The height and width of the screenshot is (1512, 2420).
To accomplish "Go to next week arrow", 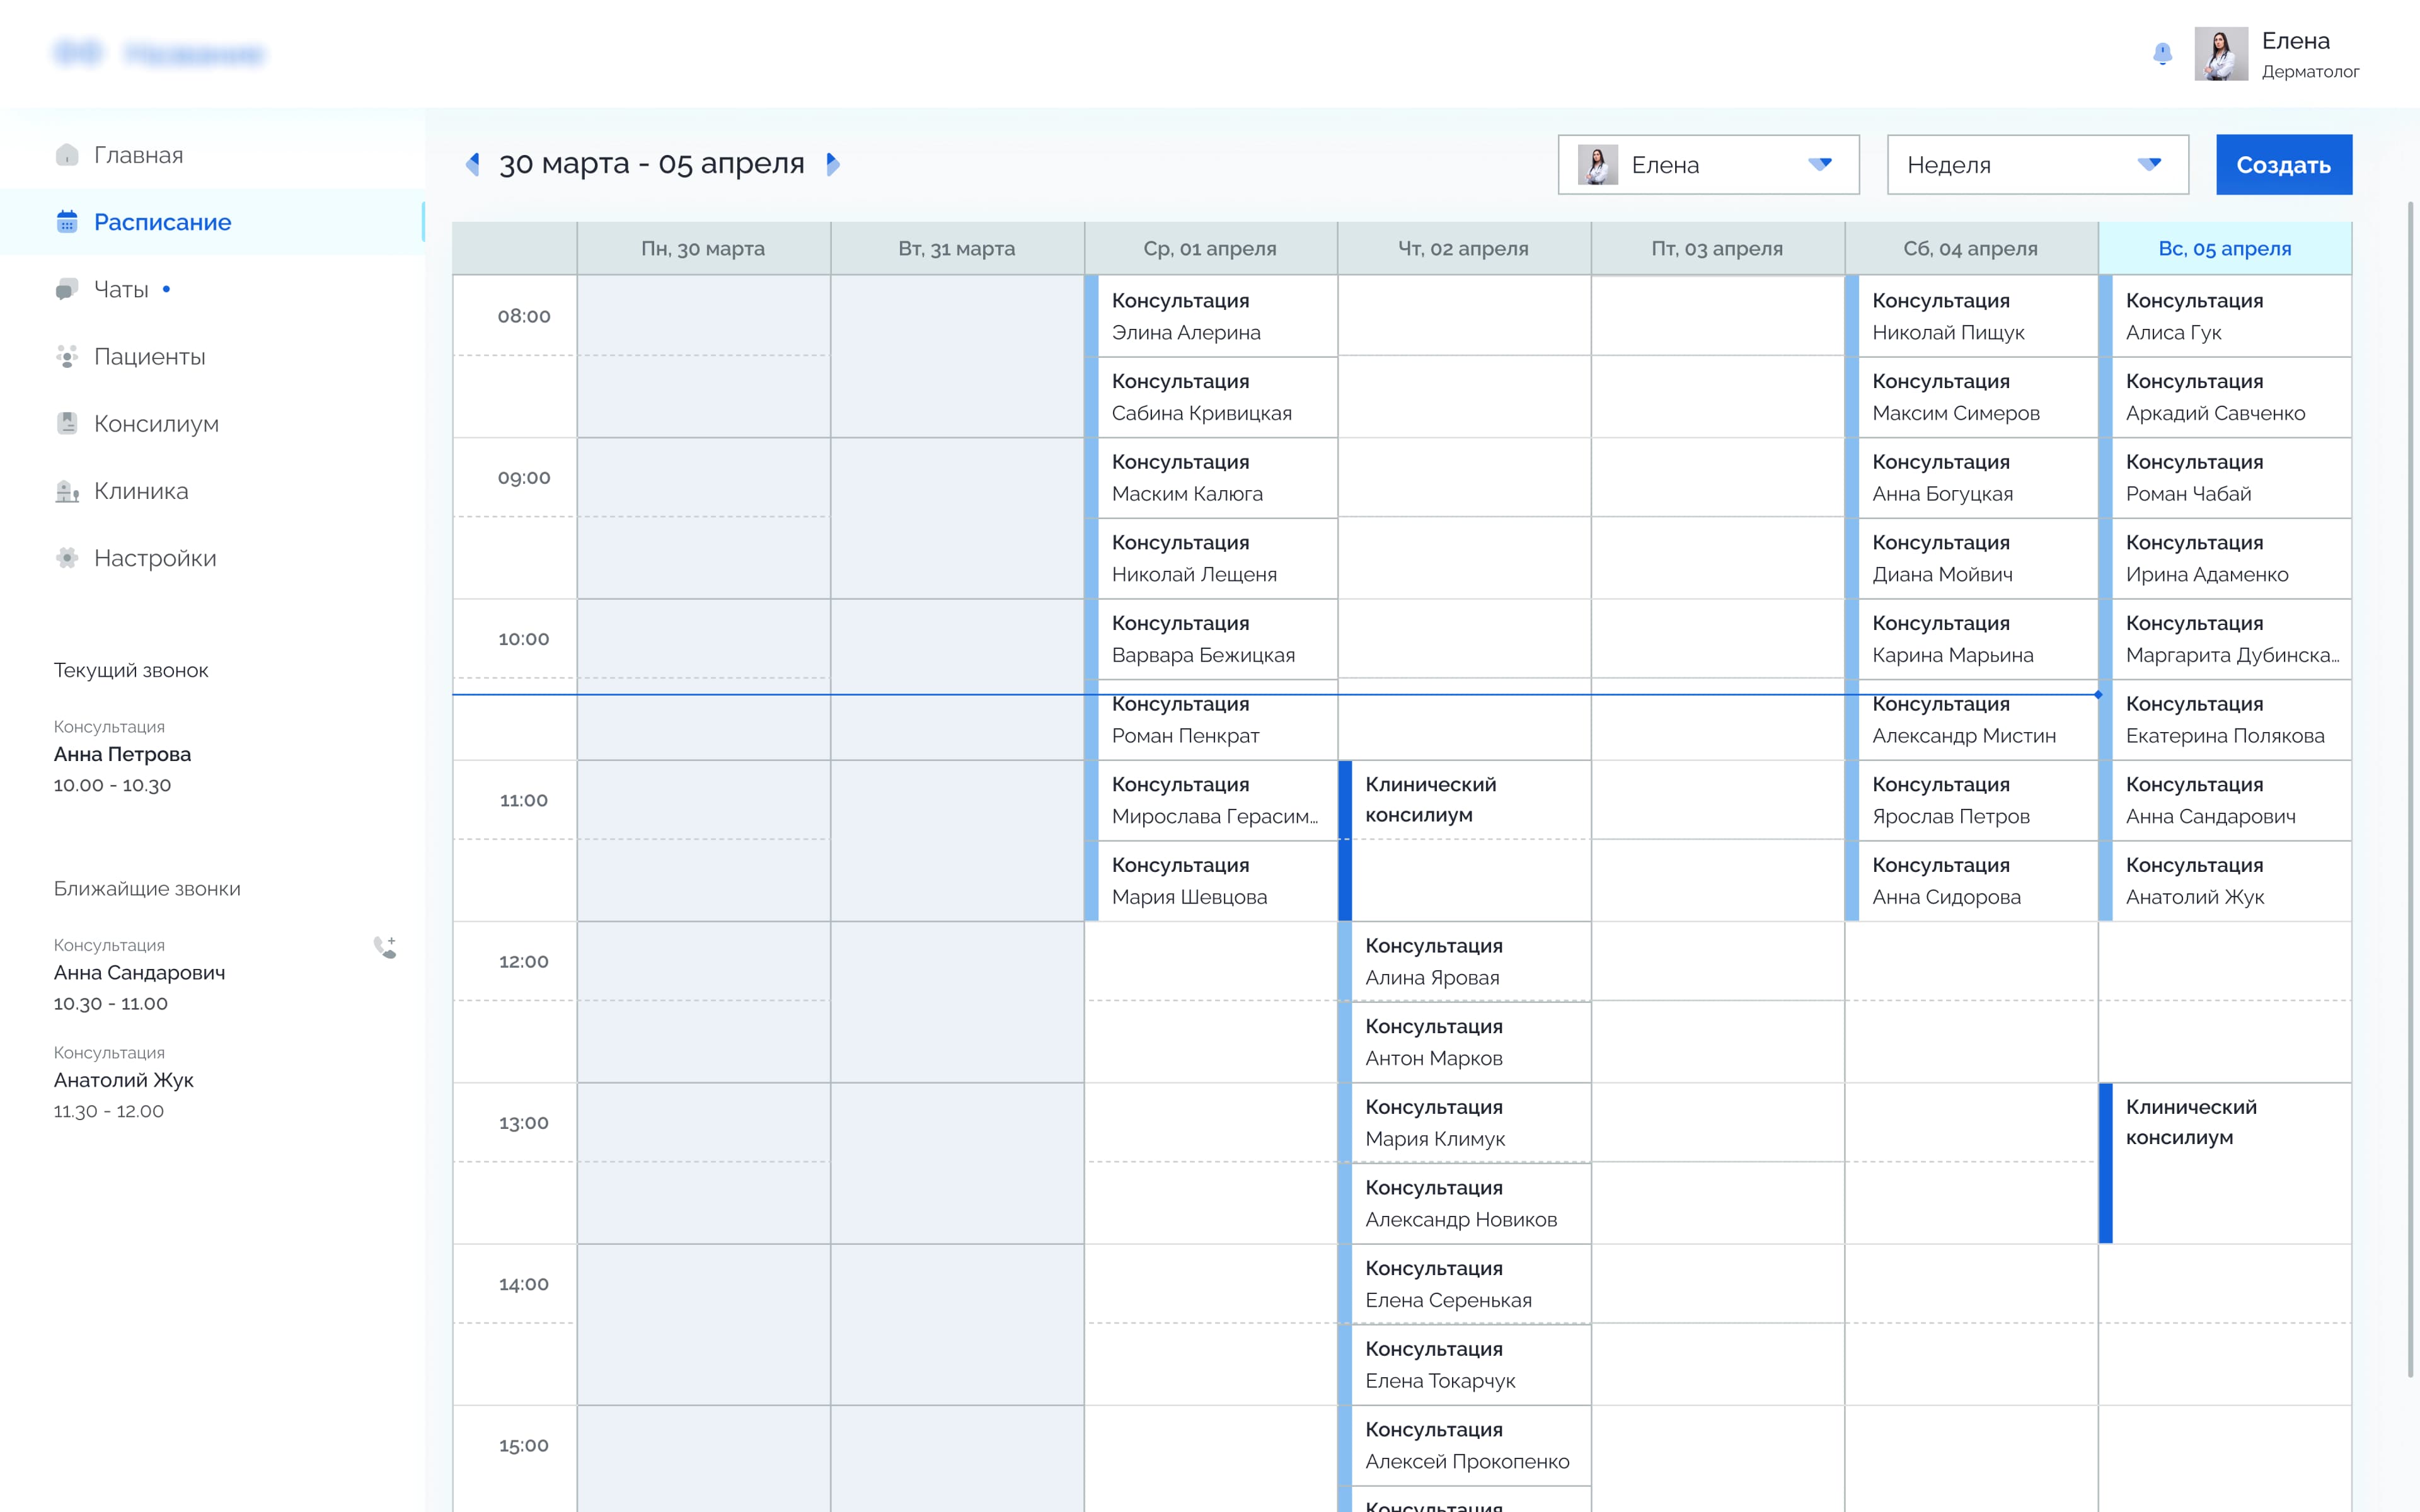I will (832, 164).
